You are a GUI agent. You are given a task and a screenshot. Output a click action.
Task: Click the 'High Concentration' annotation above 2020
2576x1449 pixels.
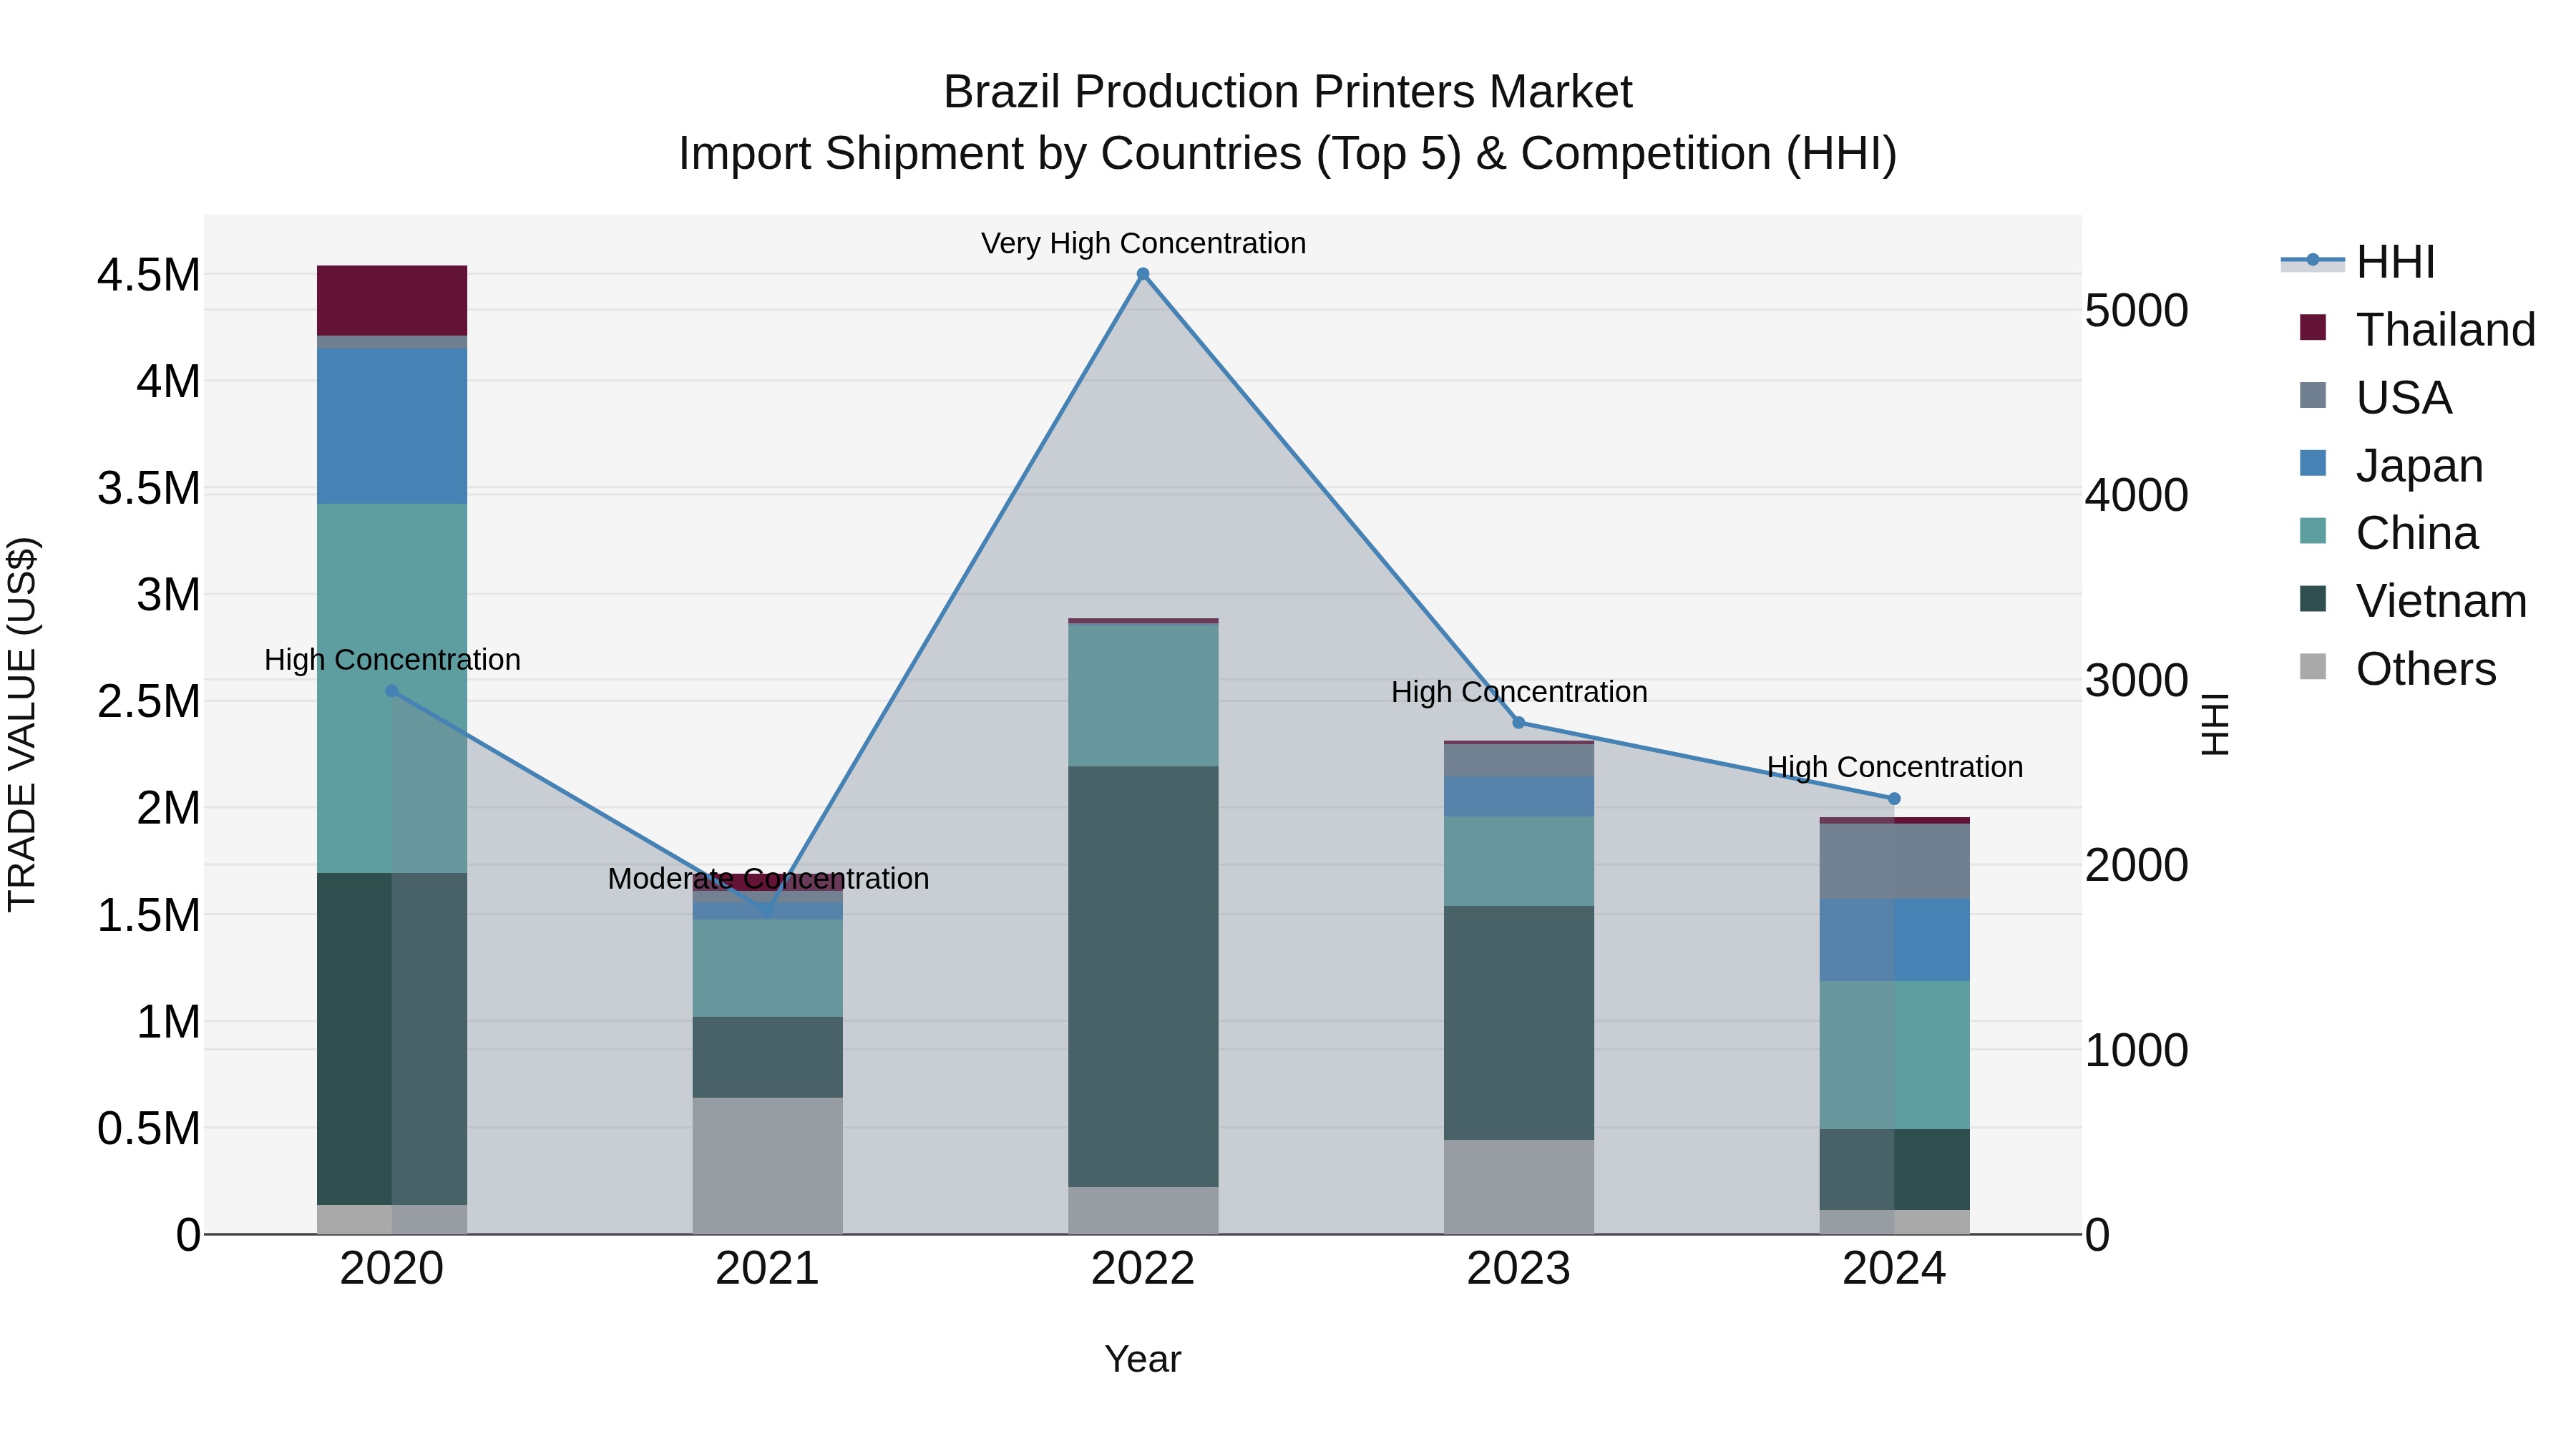392,660
